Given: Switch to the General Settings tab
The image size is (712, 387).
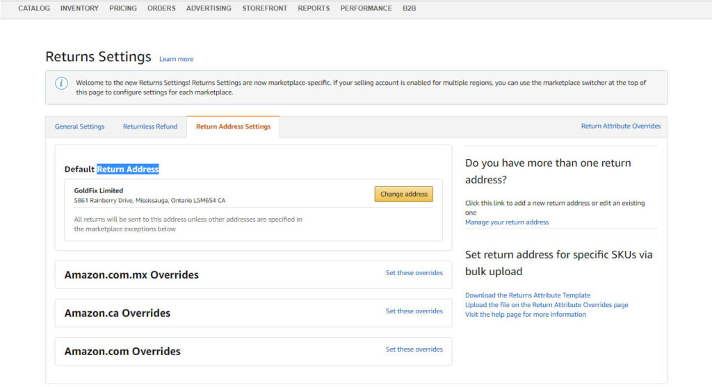Looking at the screenshot, I should (x=80, y=126).
